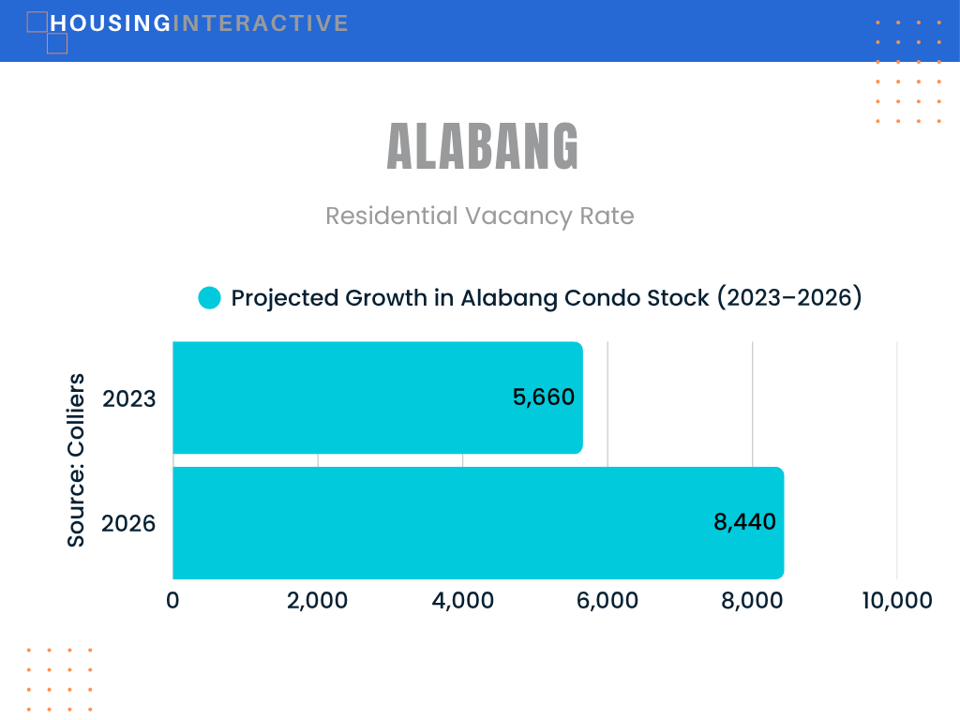Click the 2,000 x-axis tick label
The image size is (960, 720).
[317, 601]
